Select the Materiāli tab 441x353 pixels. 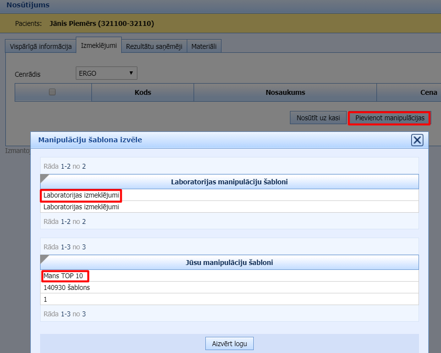click(x=204, y=46)
